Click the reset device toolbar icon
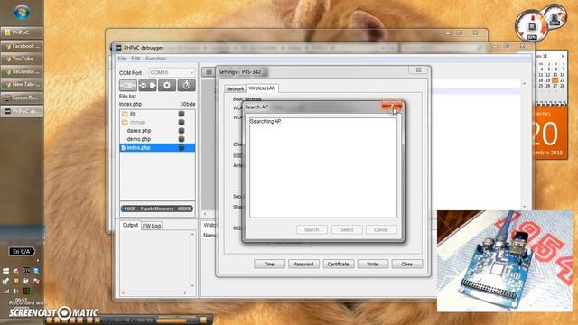Viewport: 578px width, 325px height. pos(187,86)
